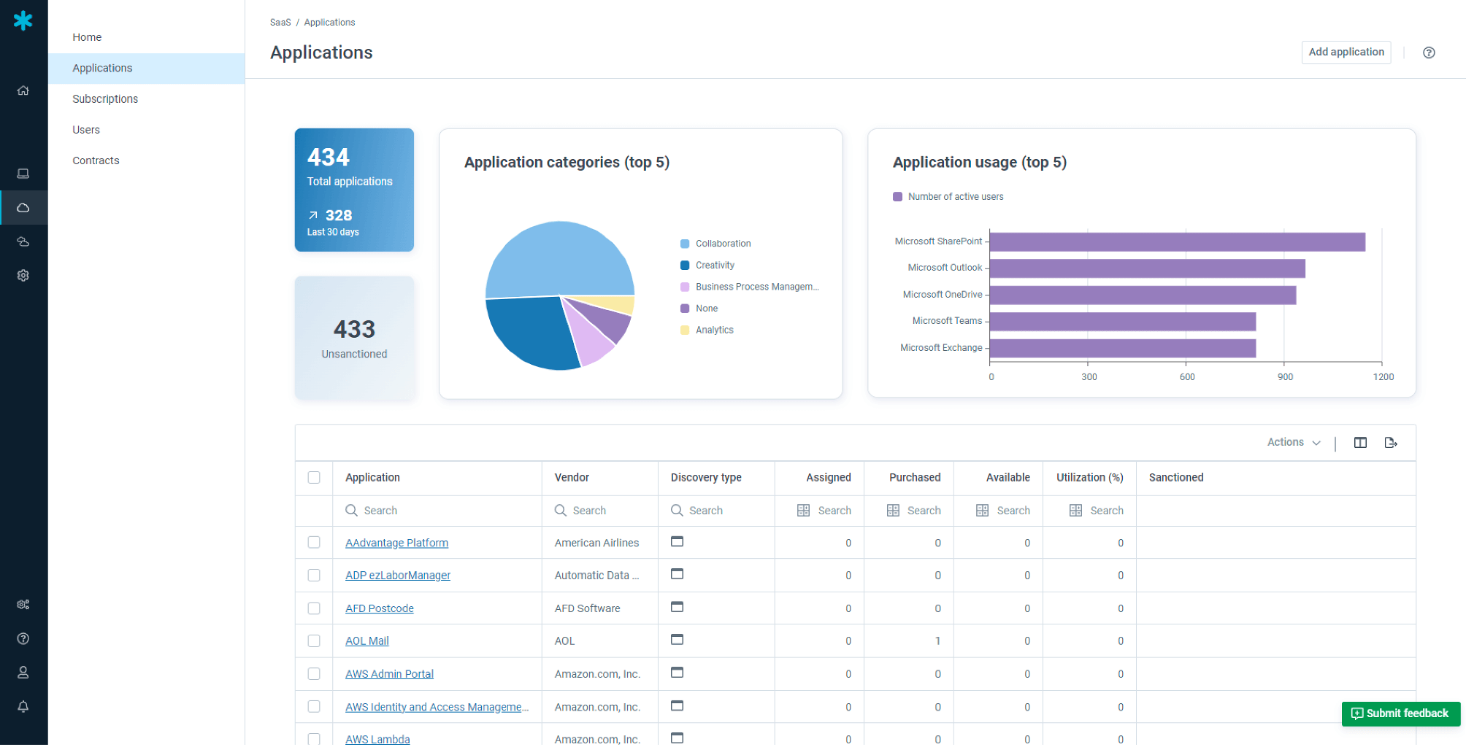
Task: Click the Add application button
Action: click(1346, 53)
